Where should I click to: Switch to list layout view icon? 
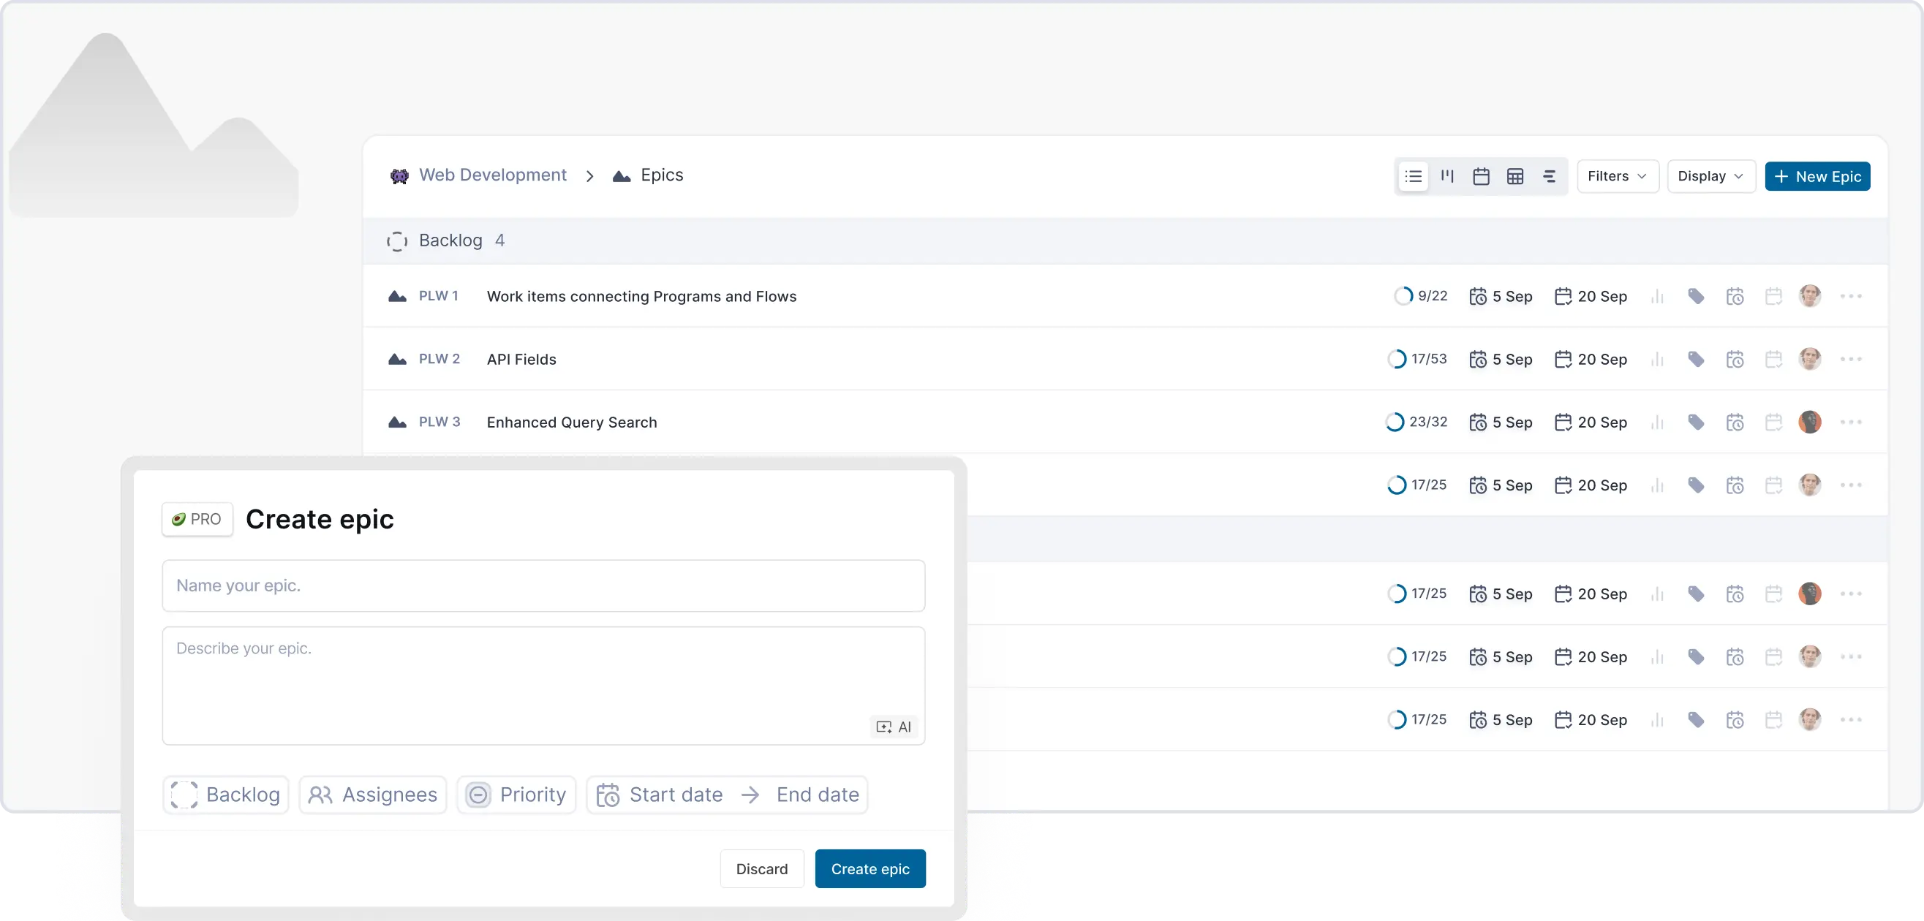[x=1413, y=176]
